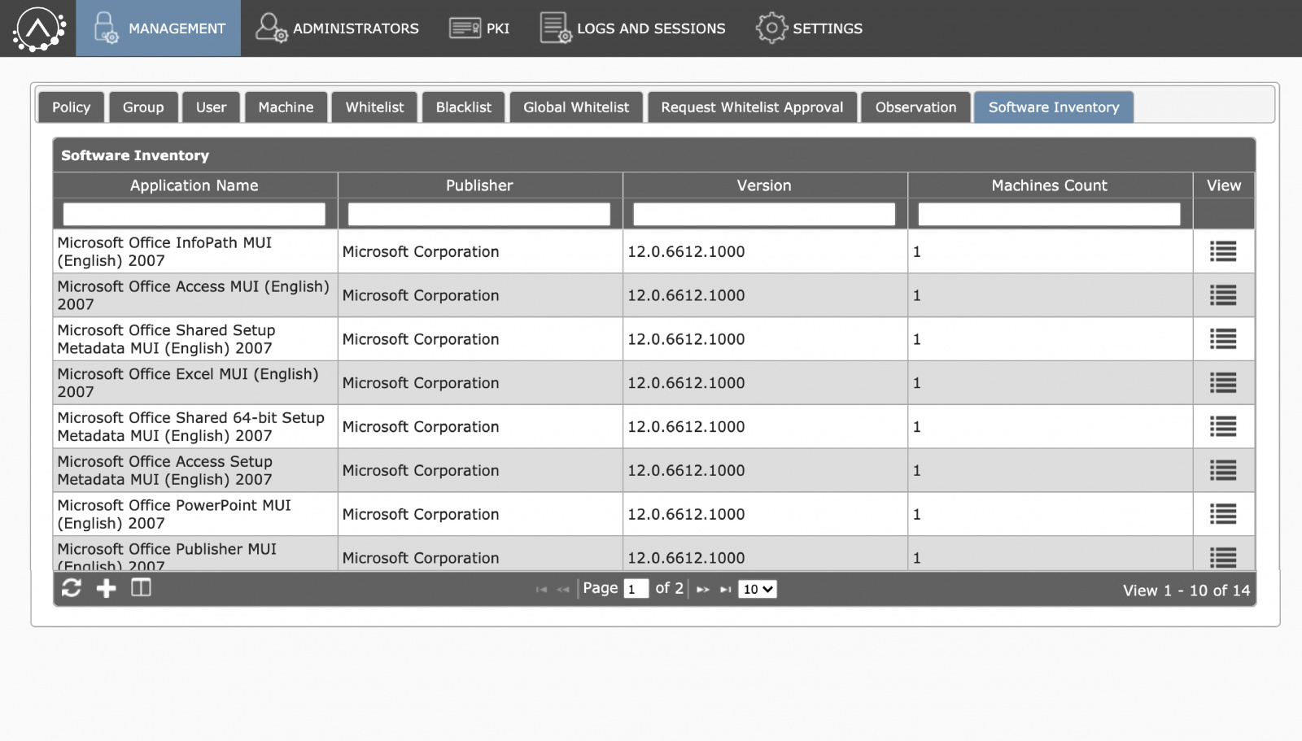Open the Settings section
Viewport: 1302px width, 741px height.
[809, 28]
